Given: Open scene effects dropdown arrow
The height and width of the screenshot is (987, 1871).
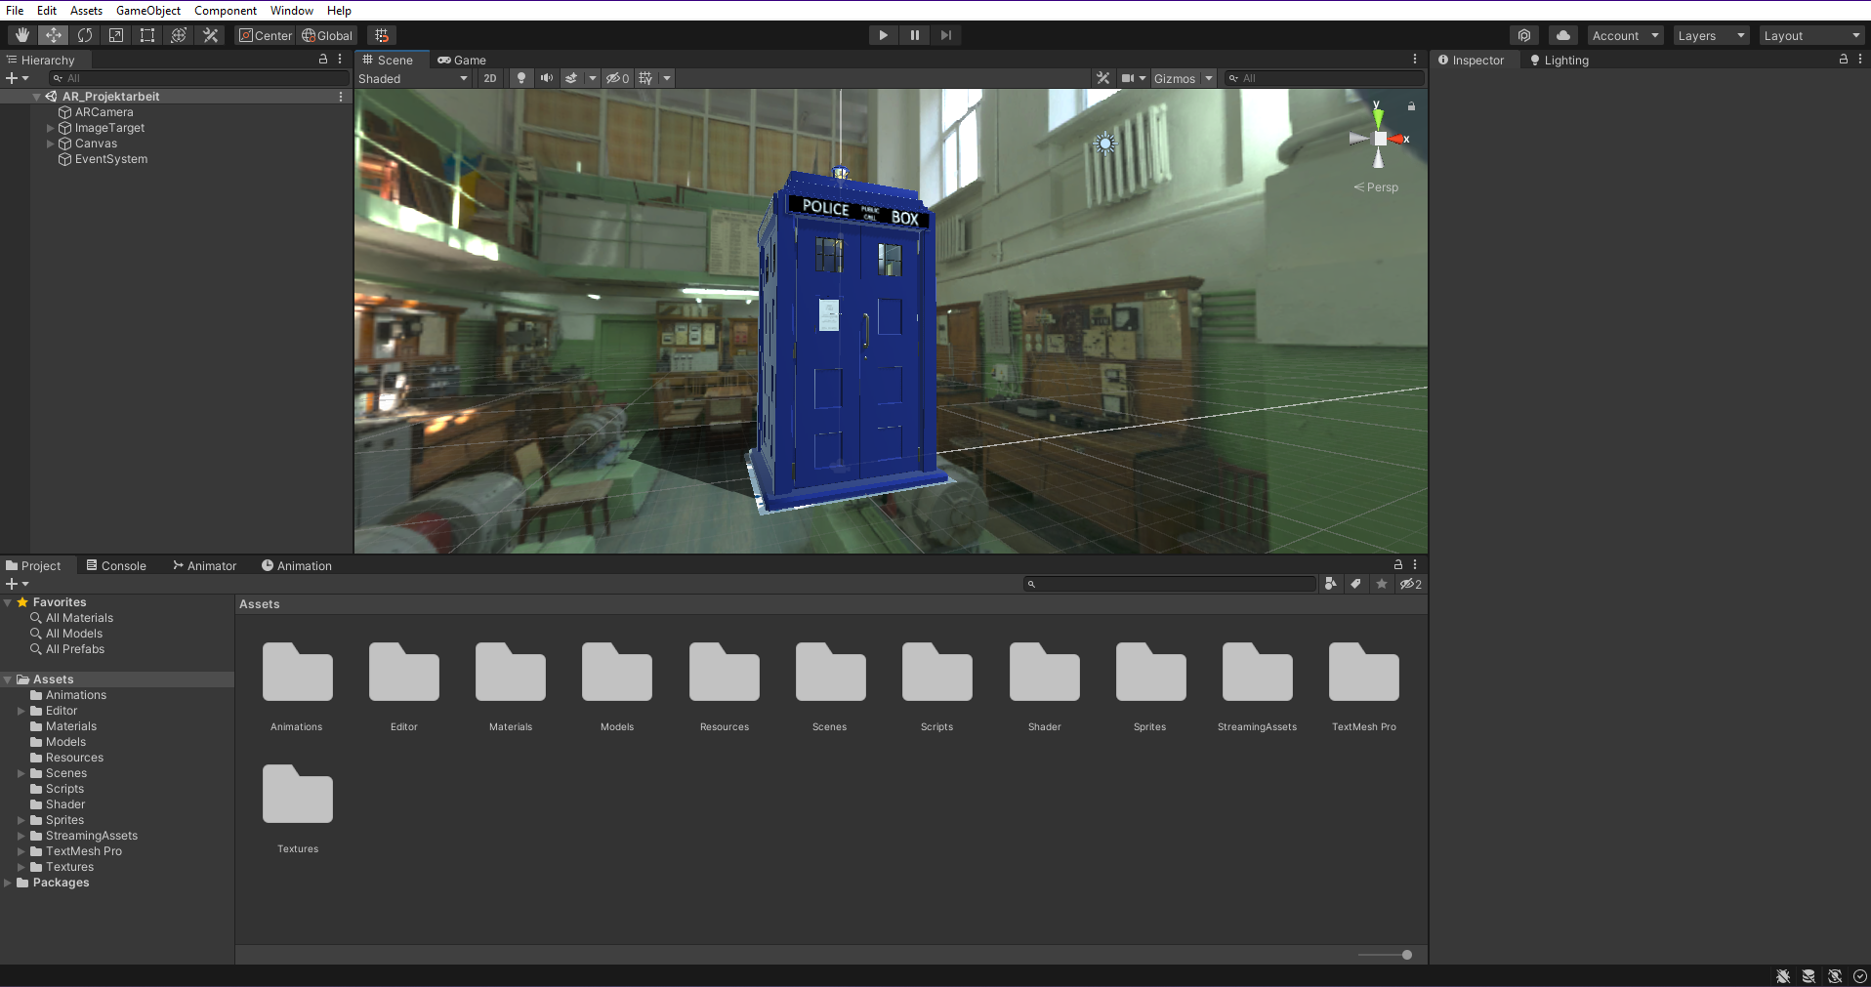Looking at the screenshot, I should pos(592,78).
